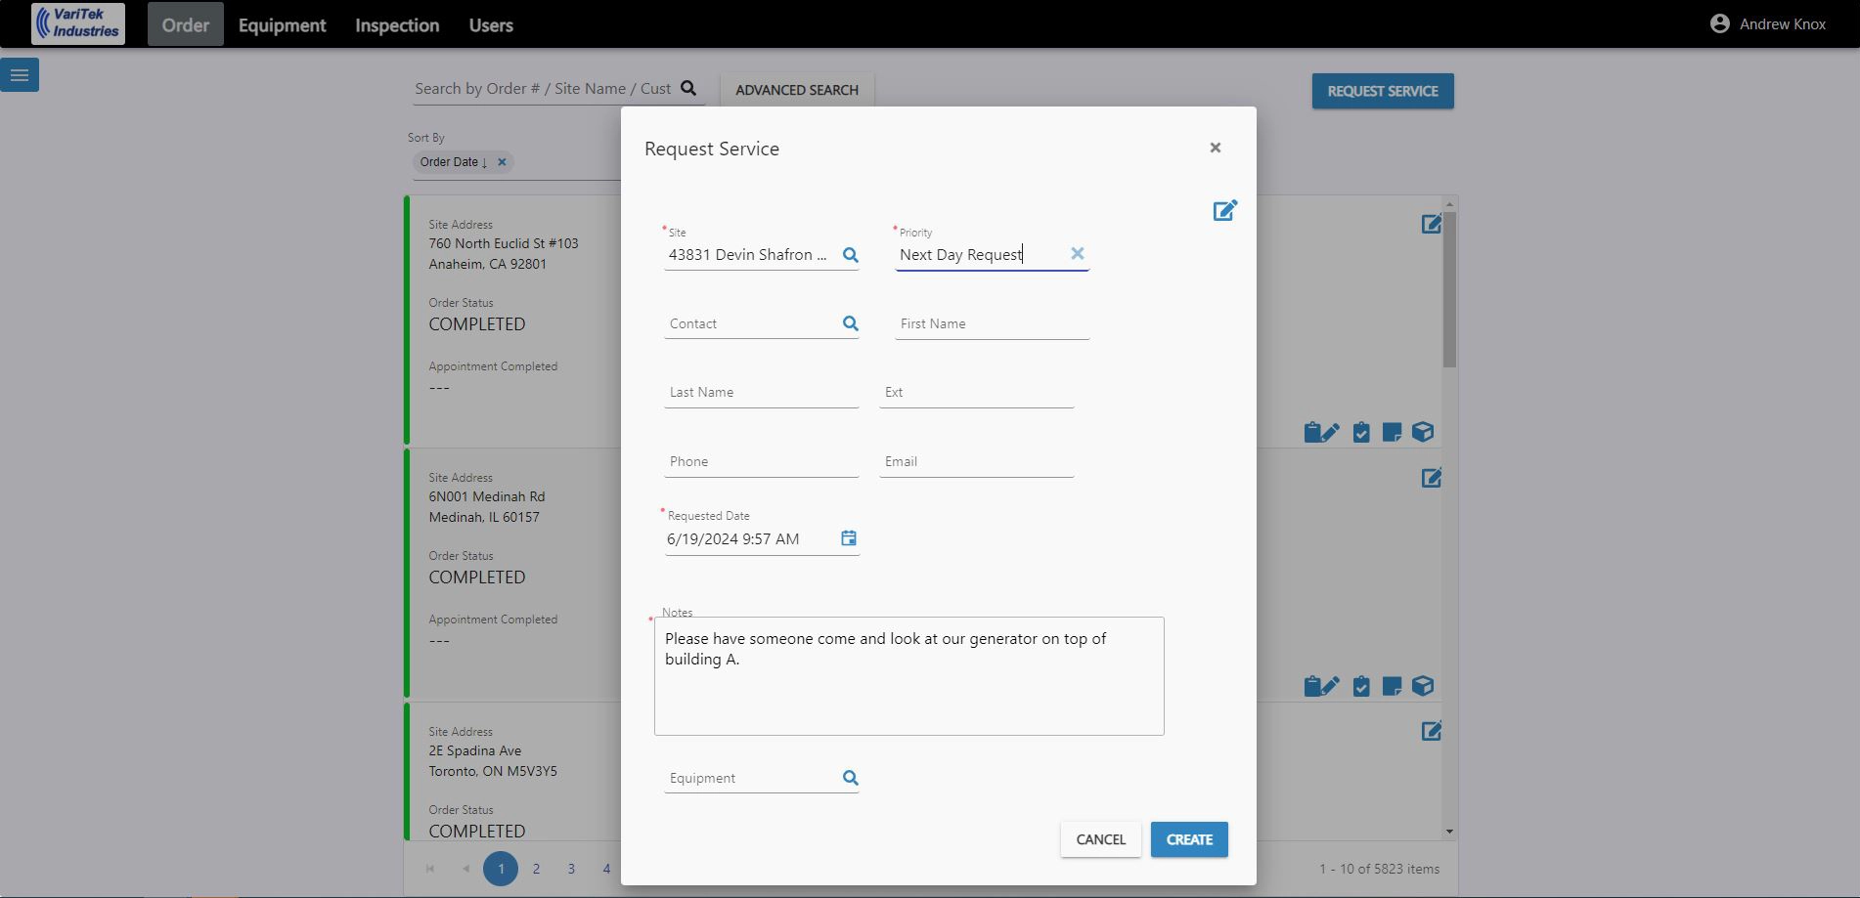Click the order search magnifier icon
The width and height of the screenshot is (1860, 898).
point(688,88)
